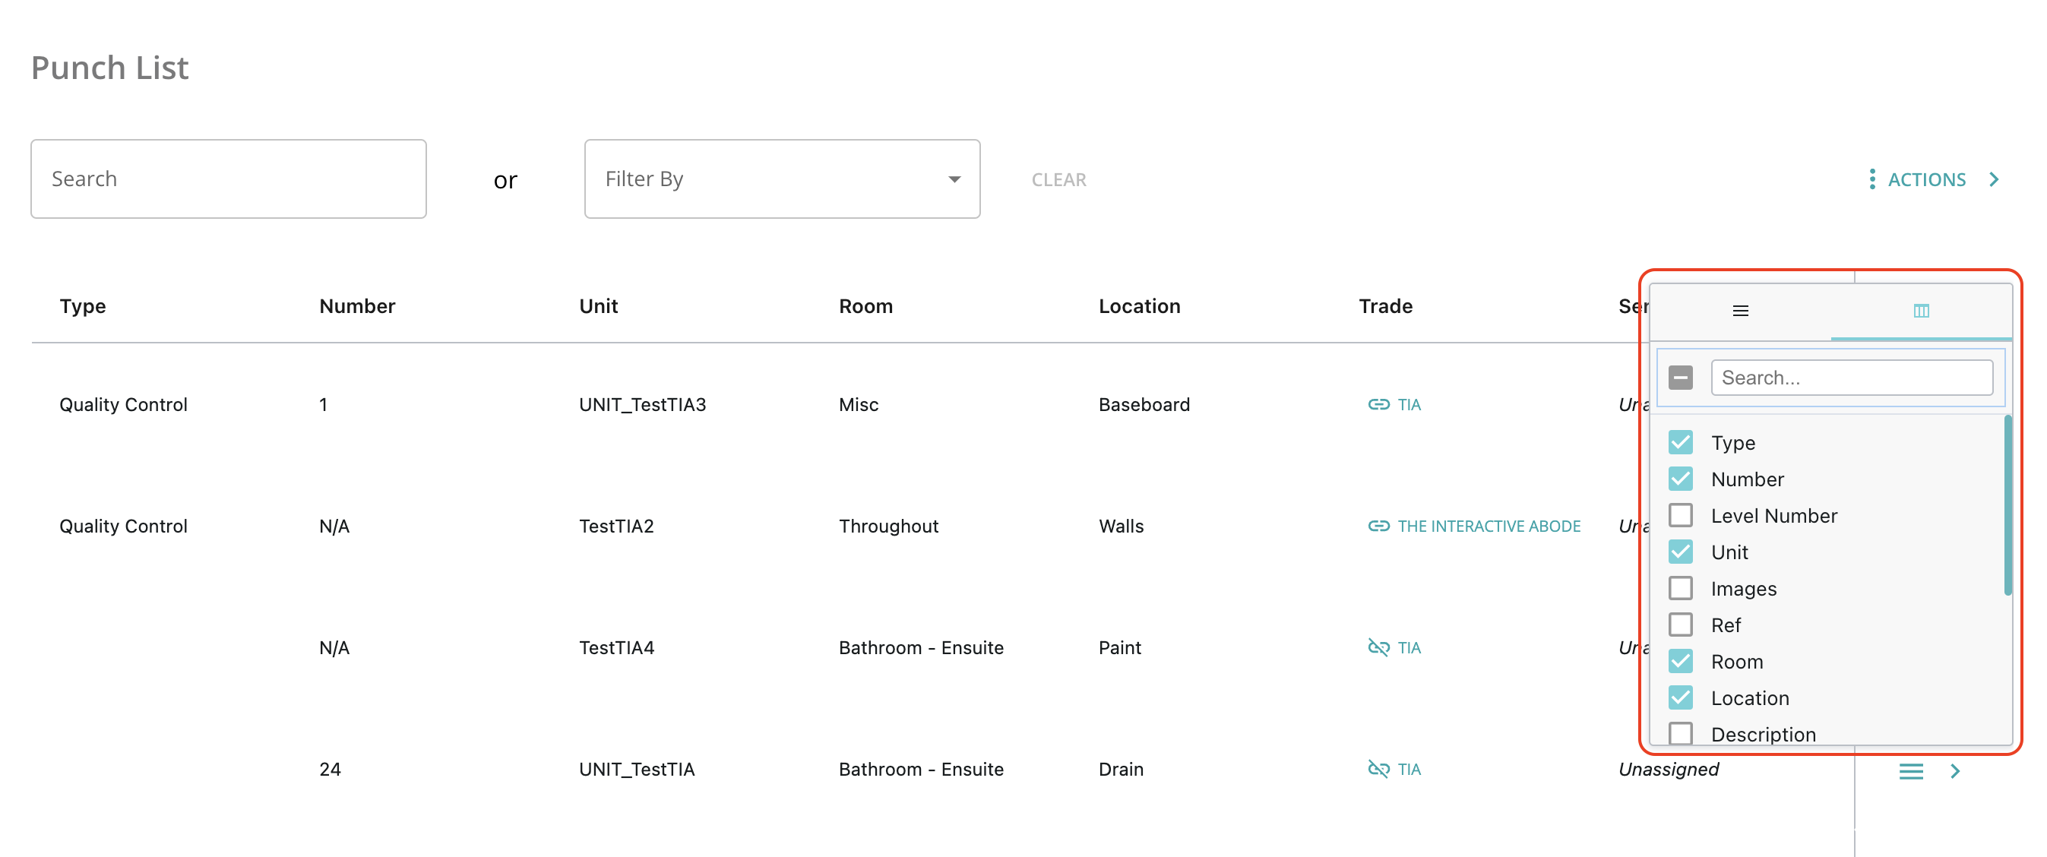The width and height of the screenshot is (2047, 857).
Task: Sort by the Type column header
Action: click(x=83, y=305)
